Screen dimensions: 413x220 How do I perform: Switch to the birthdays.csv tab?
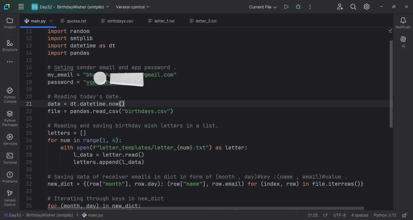point(117,21)
